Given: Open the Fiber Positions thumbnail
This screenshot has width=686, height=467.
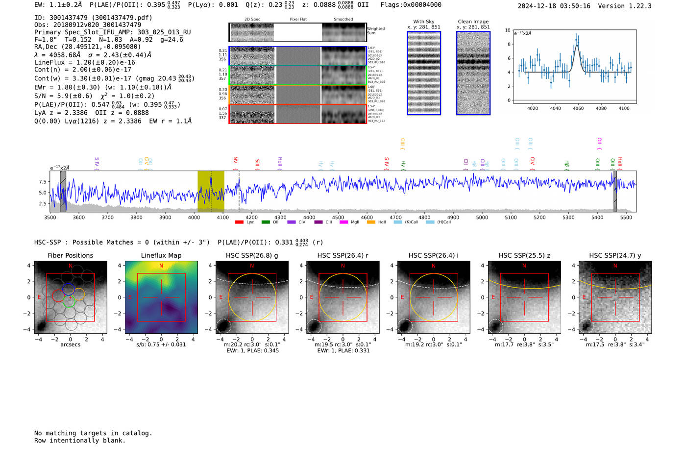Looking at the screenshot, I should click(x=70, y=297).
